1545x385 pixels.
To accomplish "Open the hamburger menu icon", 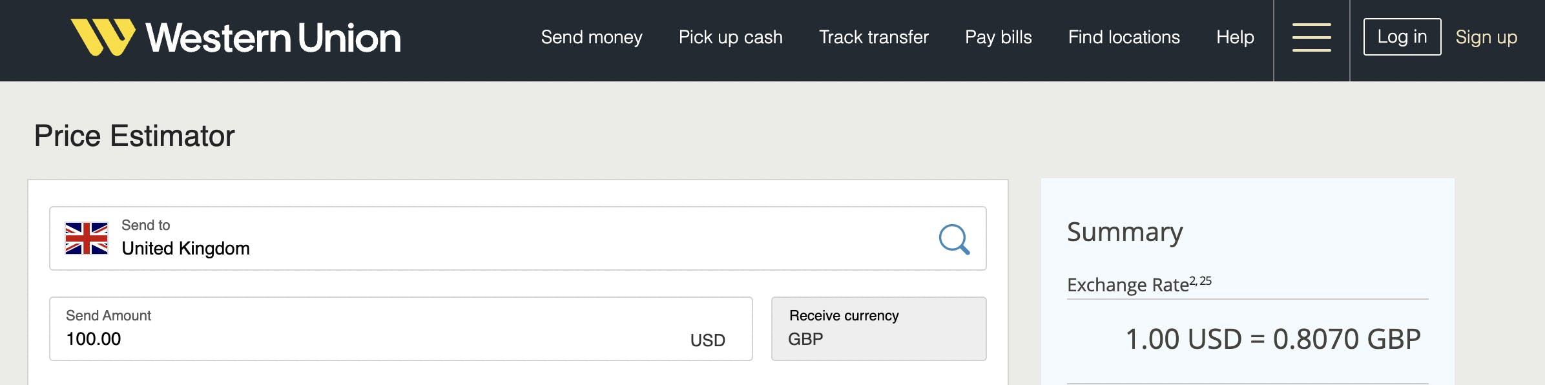I will (x=1311, y=37).
